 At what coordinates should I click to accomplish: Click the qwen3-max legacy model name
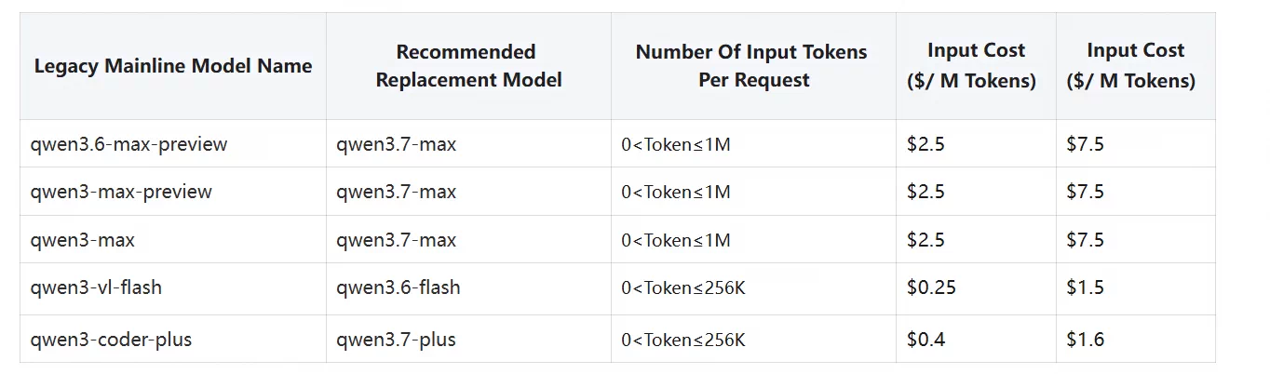[x=82, y=240]
